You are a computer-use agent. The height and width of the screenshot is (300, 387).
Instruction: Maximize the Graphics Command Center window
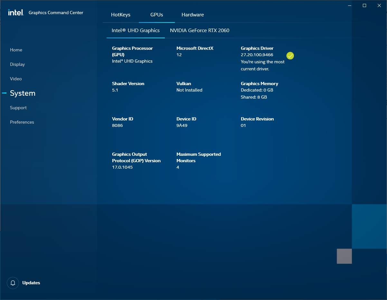pyautogui.click(x=364, y=5)
